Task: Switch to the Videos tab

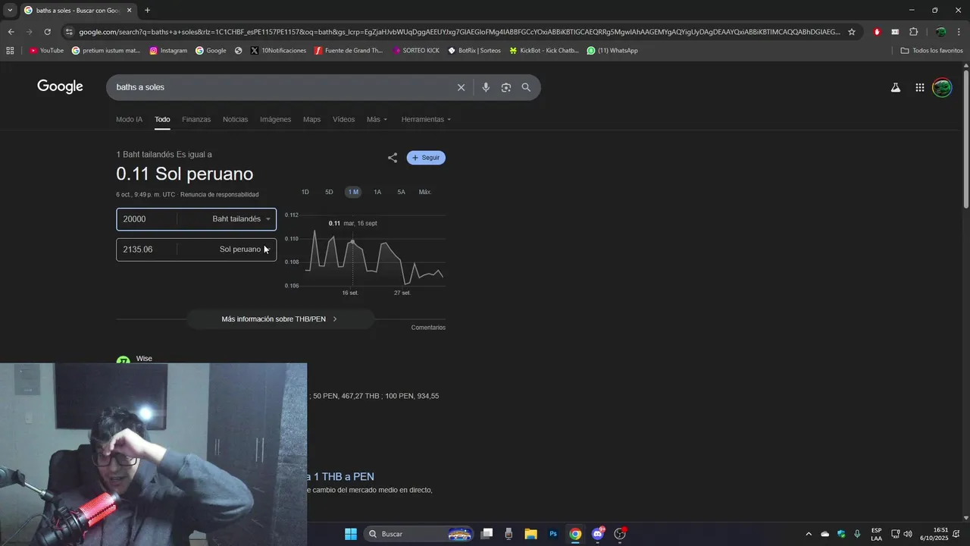Action: [x=343, y=119]
